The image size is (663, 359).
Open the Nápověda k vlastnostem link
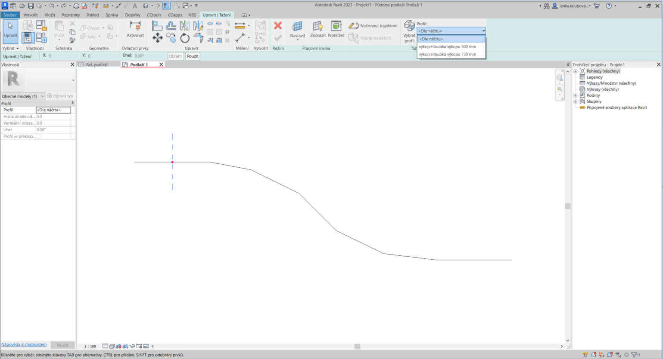click(x=24, y=344)
